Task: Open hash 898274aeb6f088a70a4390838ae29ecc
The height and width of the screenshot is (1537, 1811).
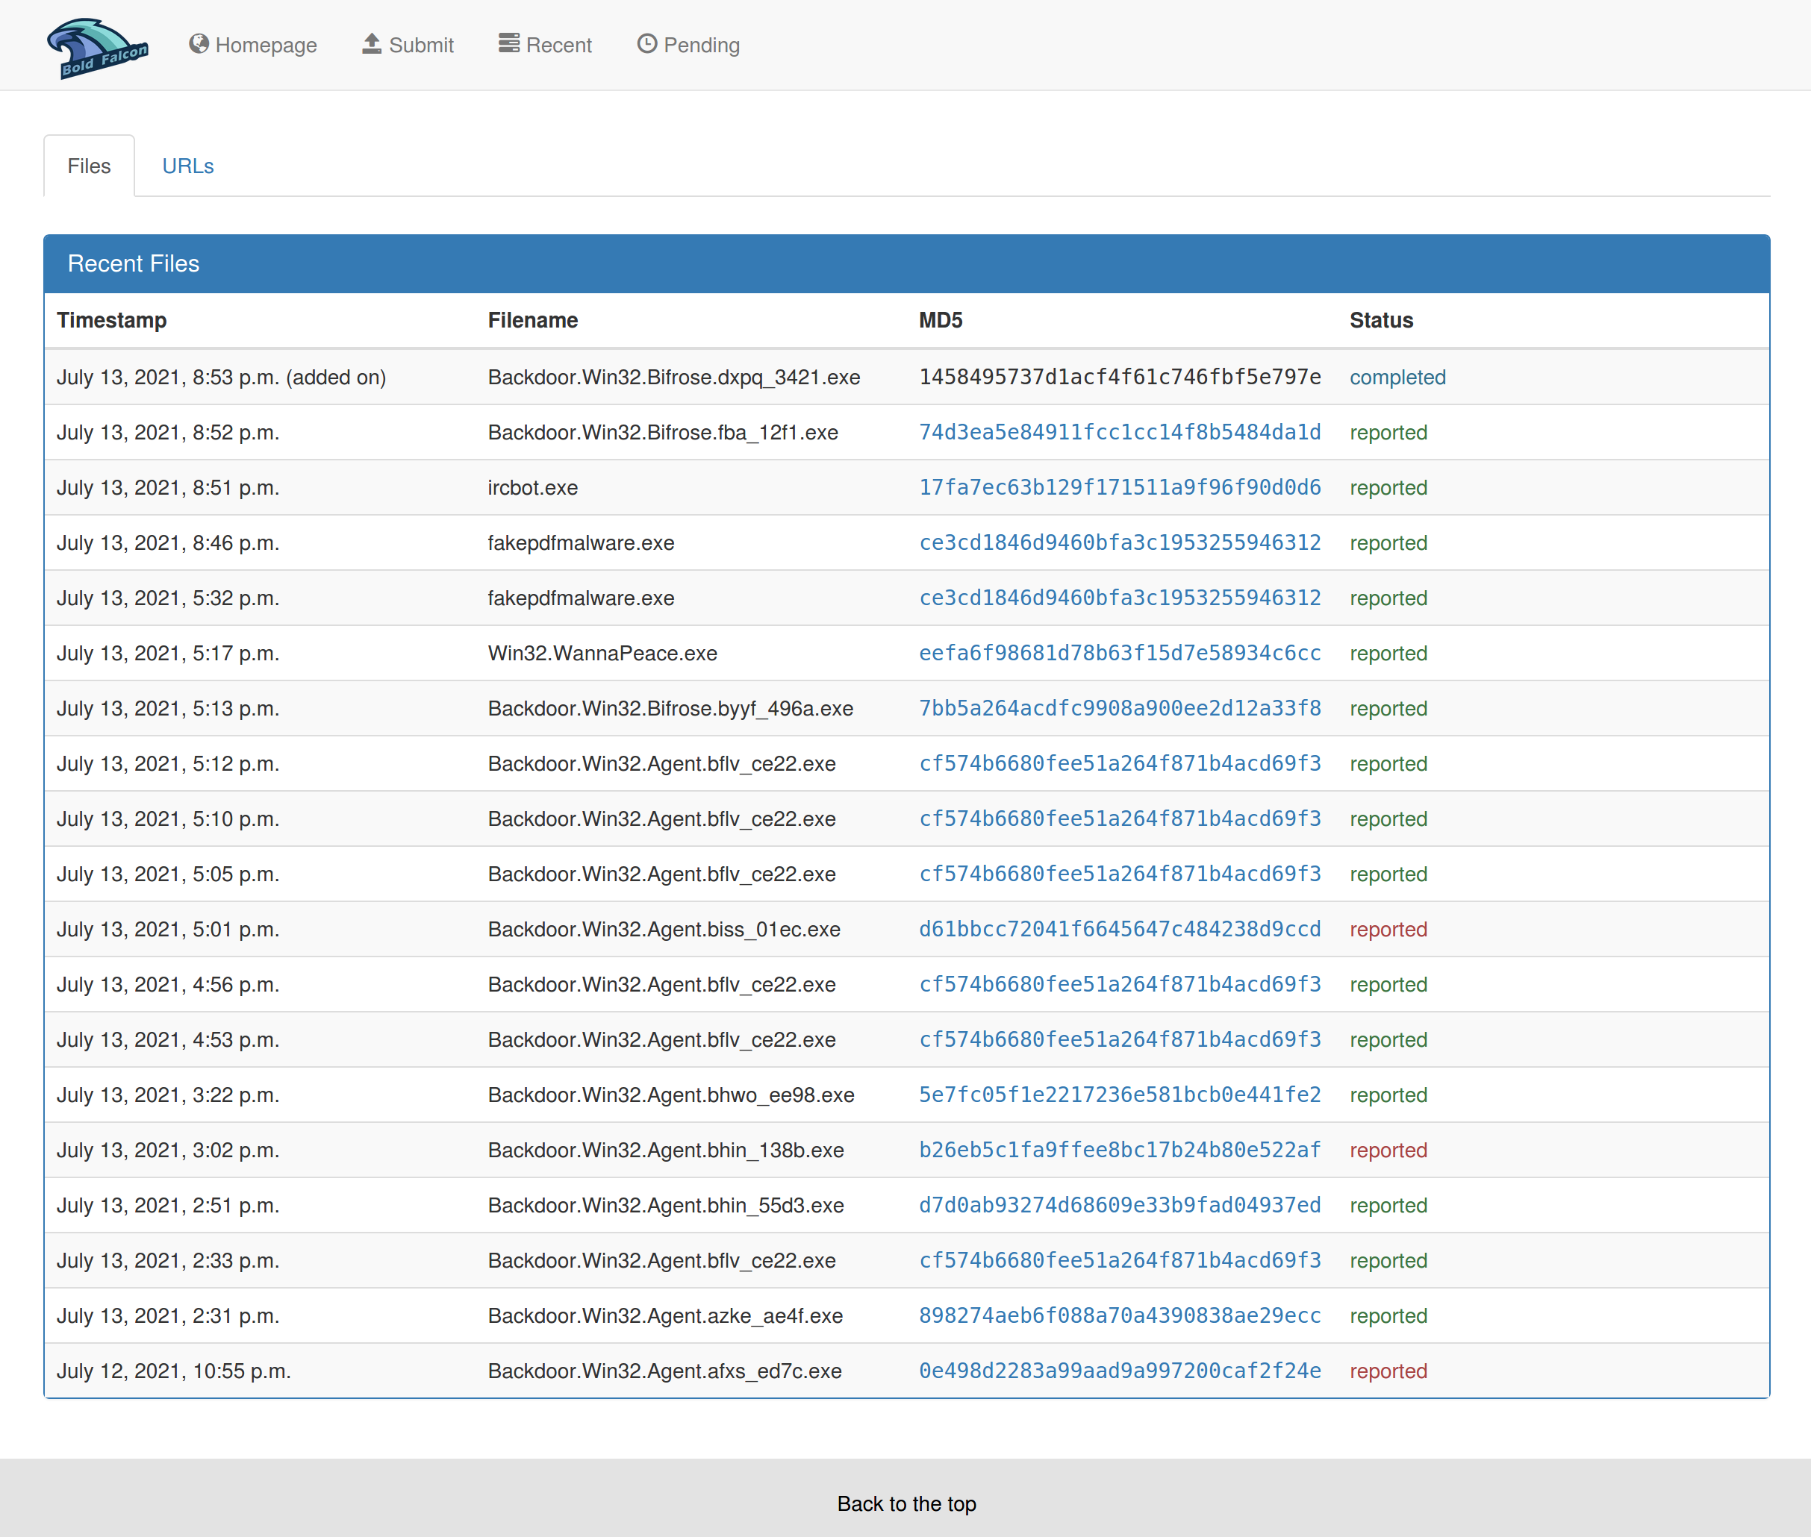Action: point(1119,1315)
